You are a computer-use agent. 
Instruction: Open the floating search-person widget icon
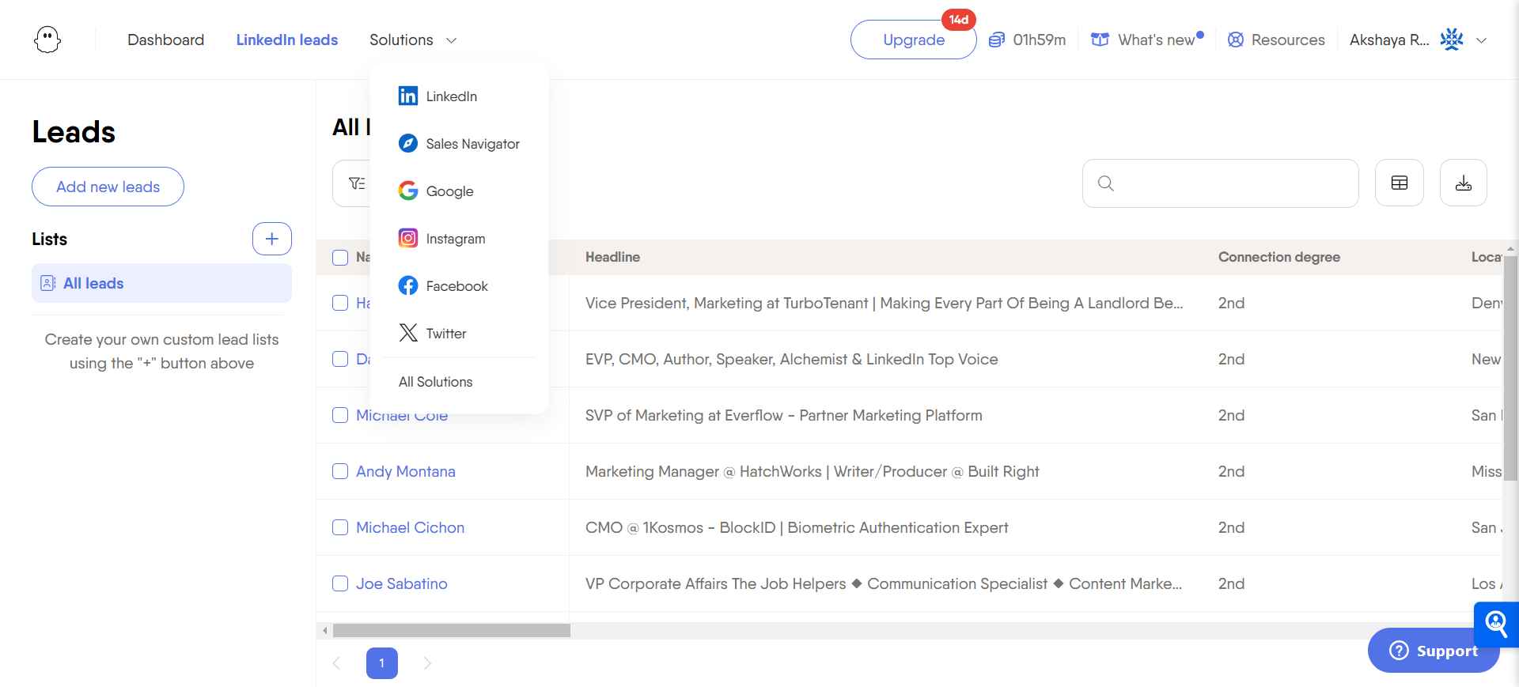pos(1496,623)
